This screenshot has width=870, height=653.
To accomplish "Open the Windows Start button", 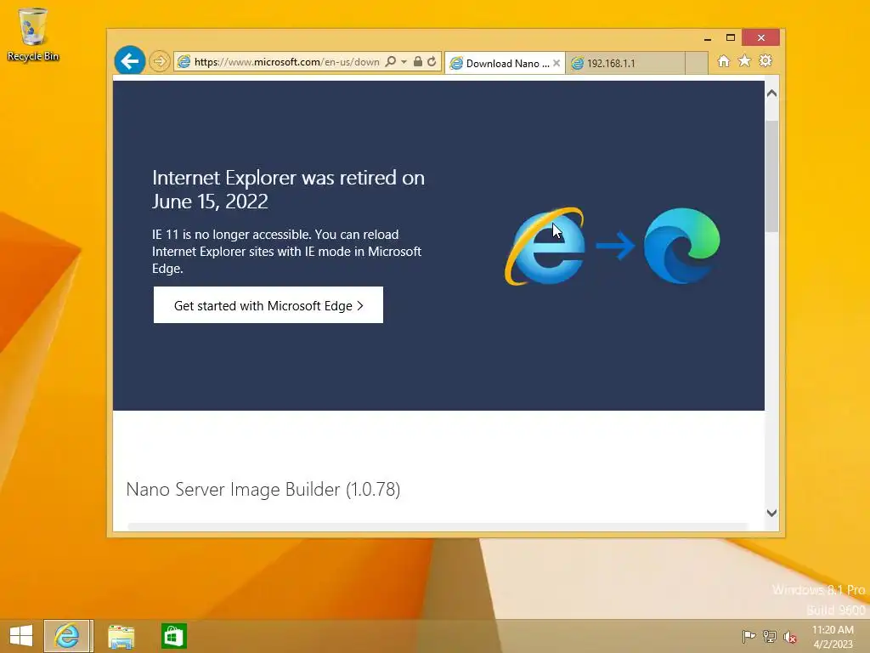I will [x=21, y=636].
